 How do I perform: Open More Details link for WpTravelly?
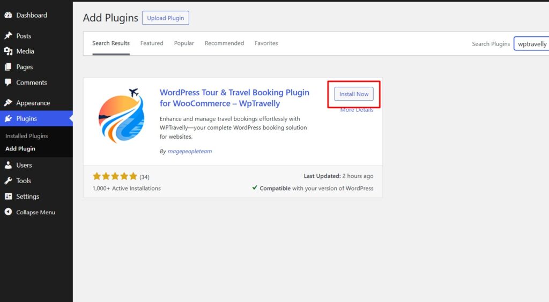(357, 110)
